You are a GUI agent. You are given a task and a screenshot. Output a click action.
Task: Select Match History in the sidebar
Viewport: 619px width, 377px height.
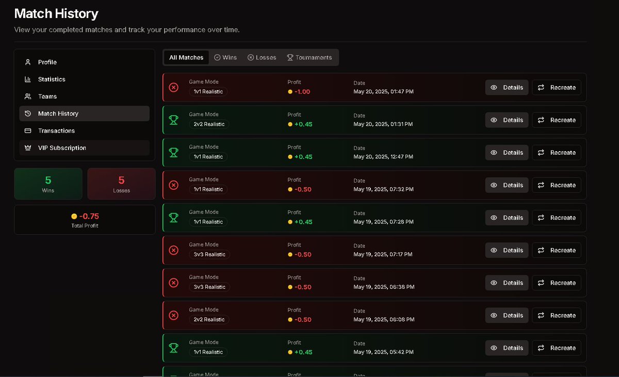(84, 113)
